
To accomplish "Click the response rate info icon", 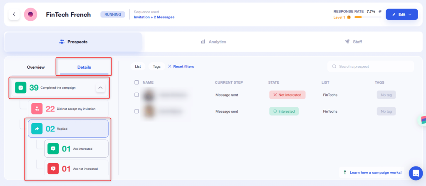I will click(x=380, y=11).
